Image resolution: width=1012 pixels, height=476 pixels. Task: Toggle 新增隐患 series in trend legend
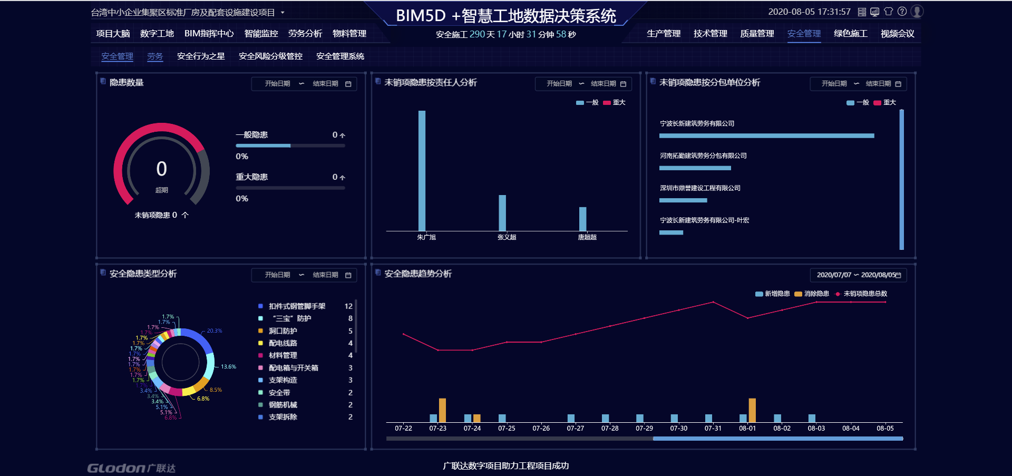[x=773, y=294]
